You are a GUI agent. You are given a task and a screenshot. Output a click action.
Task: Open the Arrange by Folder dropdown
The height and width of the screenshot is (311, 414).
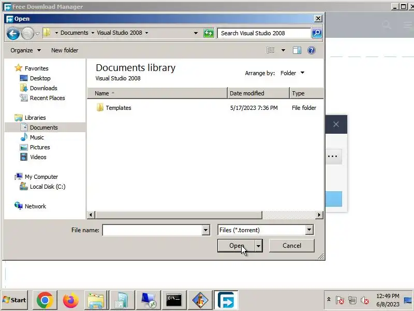292,73
